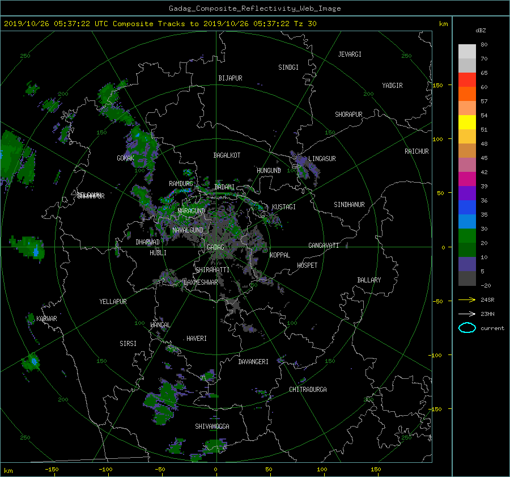Click the KOPPAL city label
Viewport: 510px width, 477px height.
tap(280, 255)
